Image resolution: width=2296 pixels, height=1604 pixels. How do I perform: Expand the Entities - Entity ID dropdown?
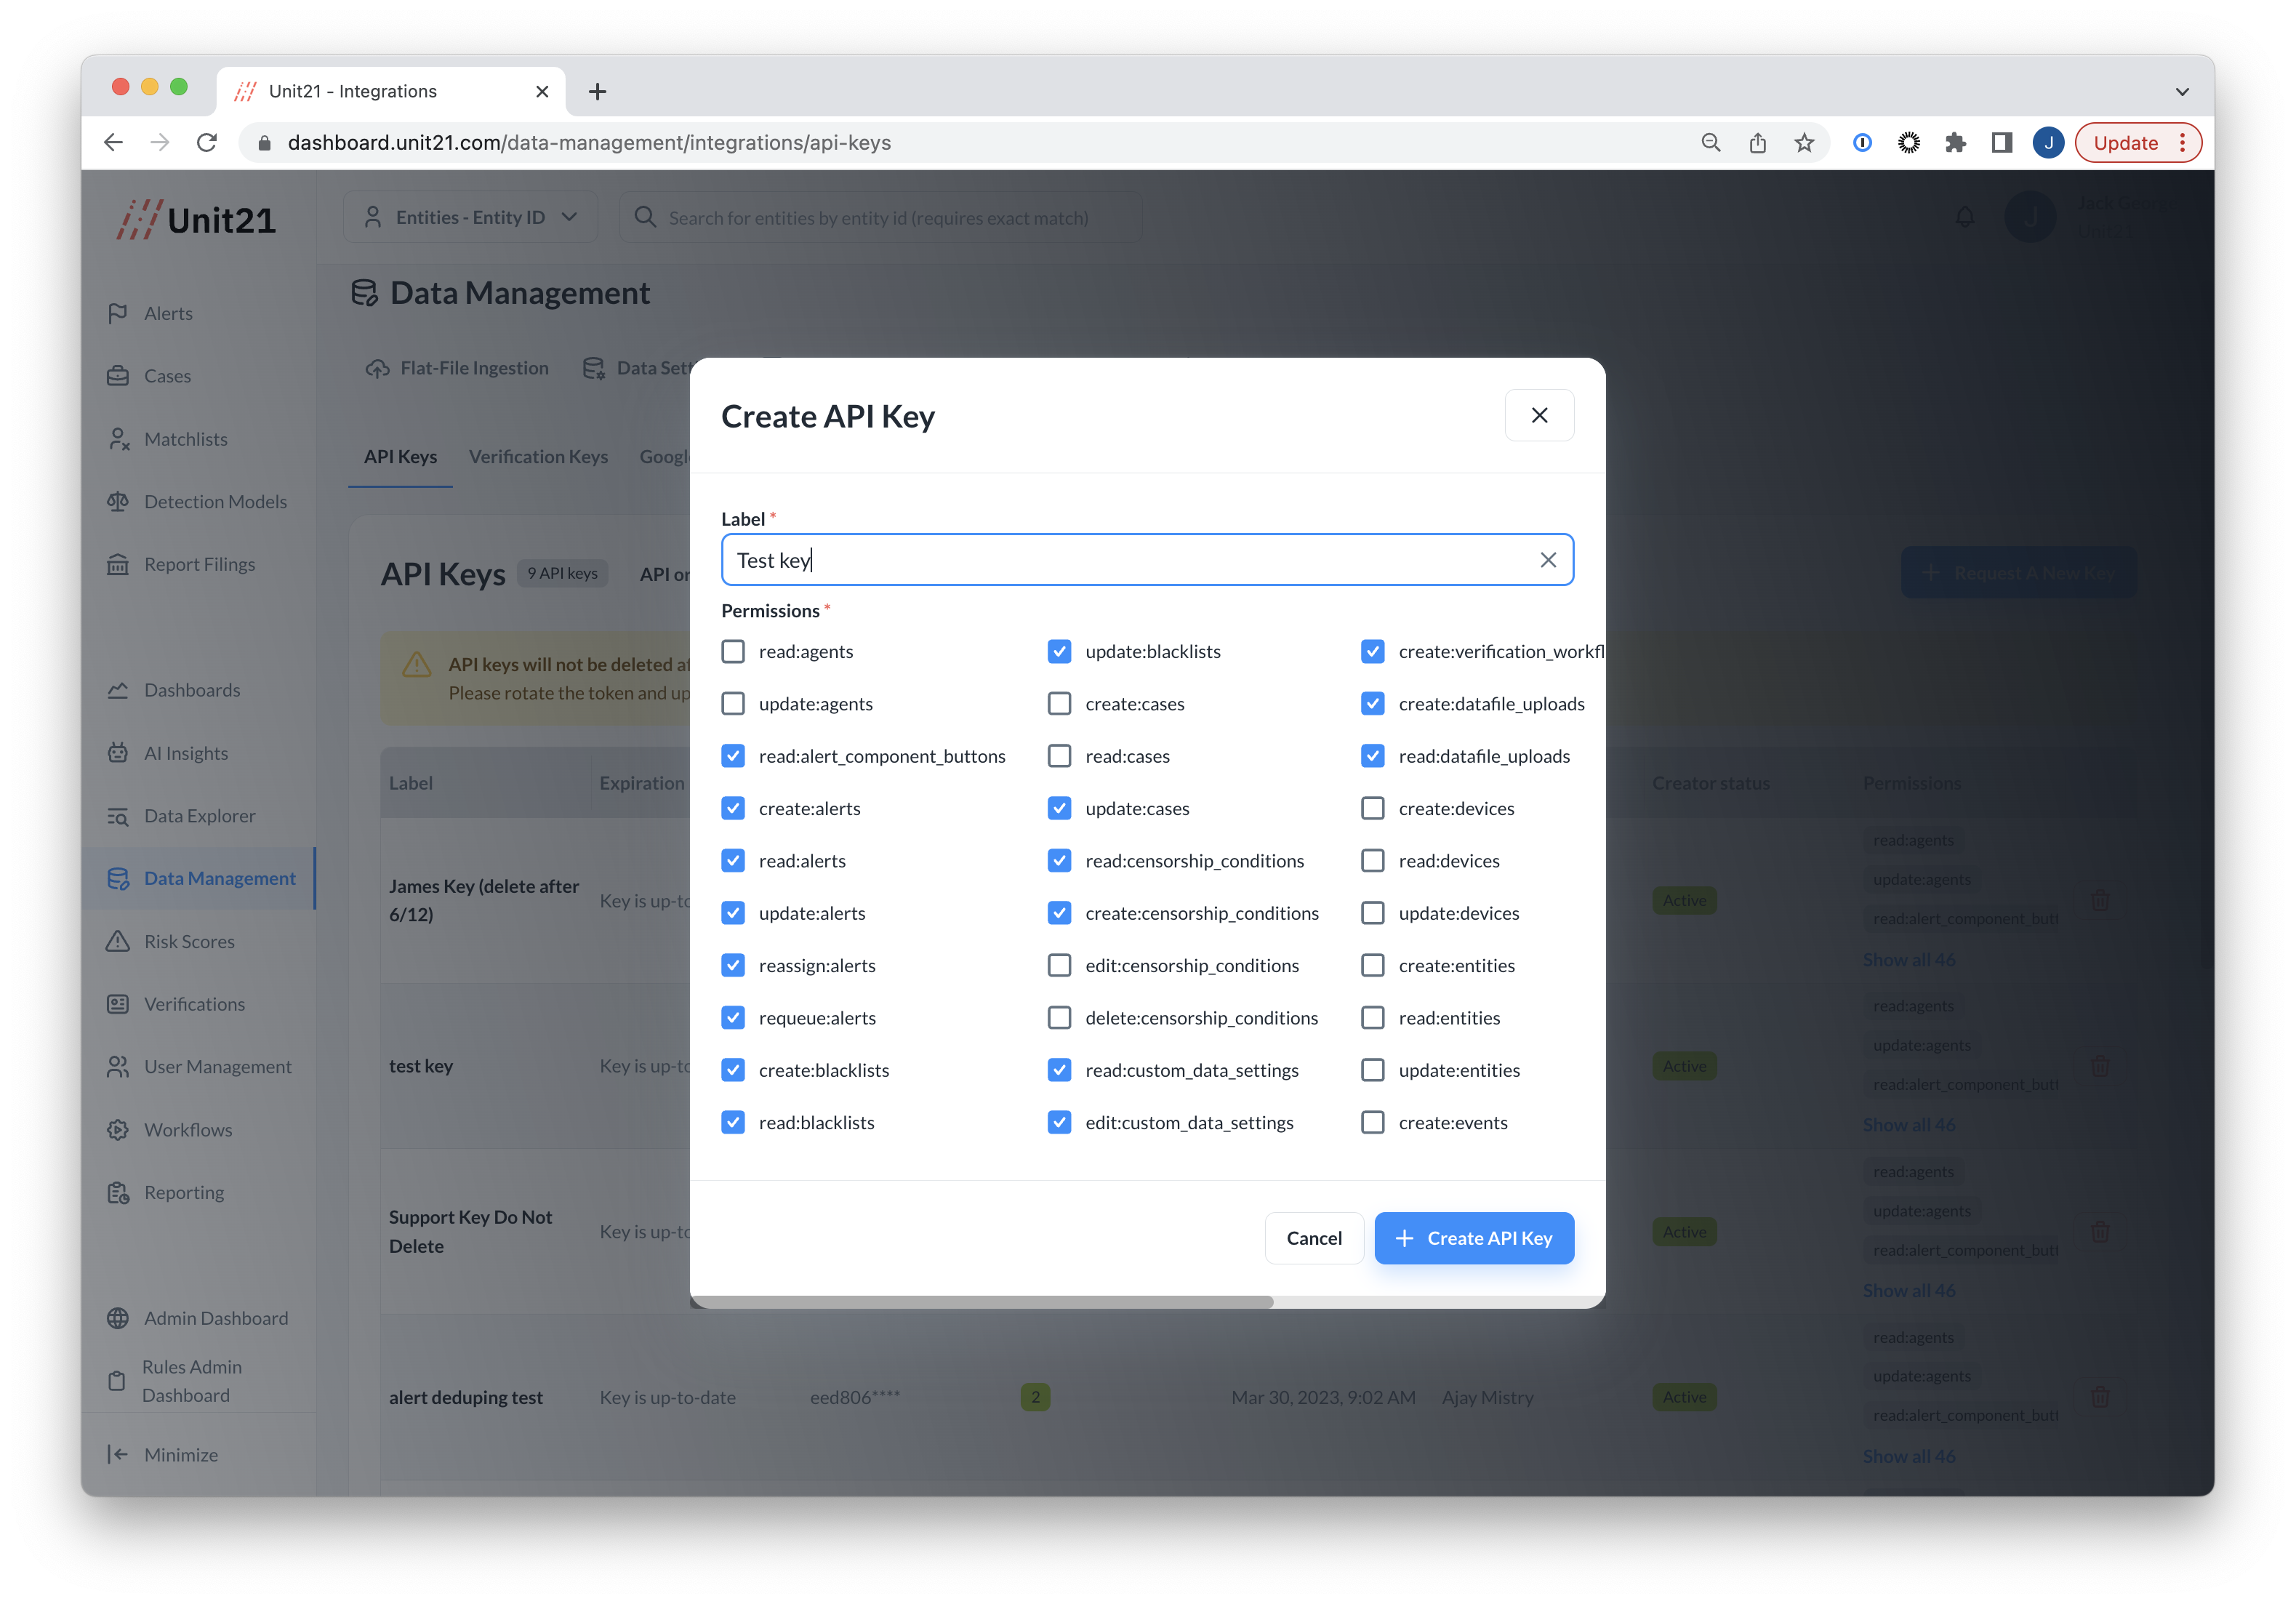pos(470,217)
